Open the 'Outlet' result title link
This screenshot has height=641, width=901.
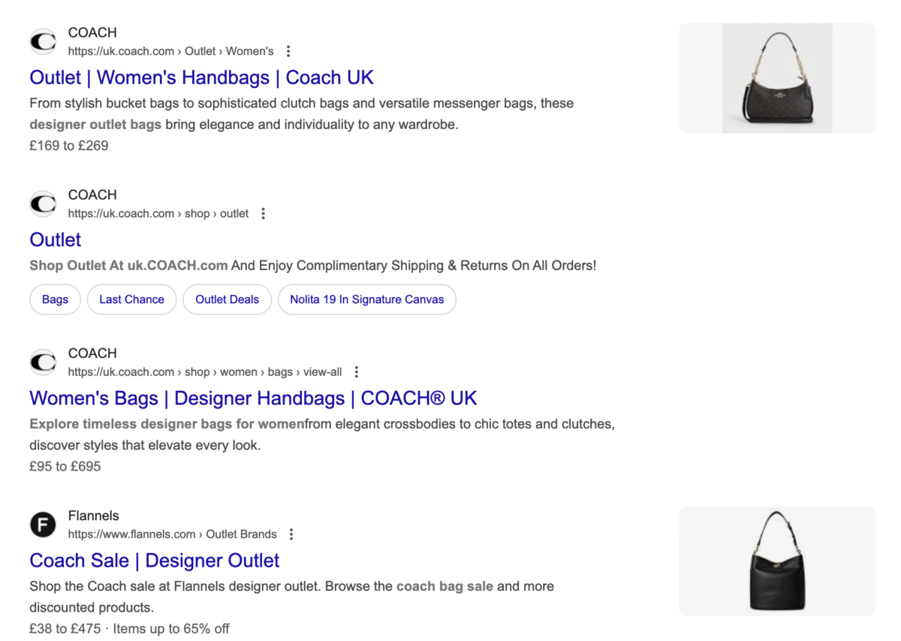click(x=56, y=240)
